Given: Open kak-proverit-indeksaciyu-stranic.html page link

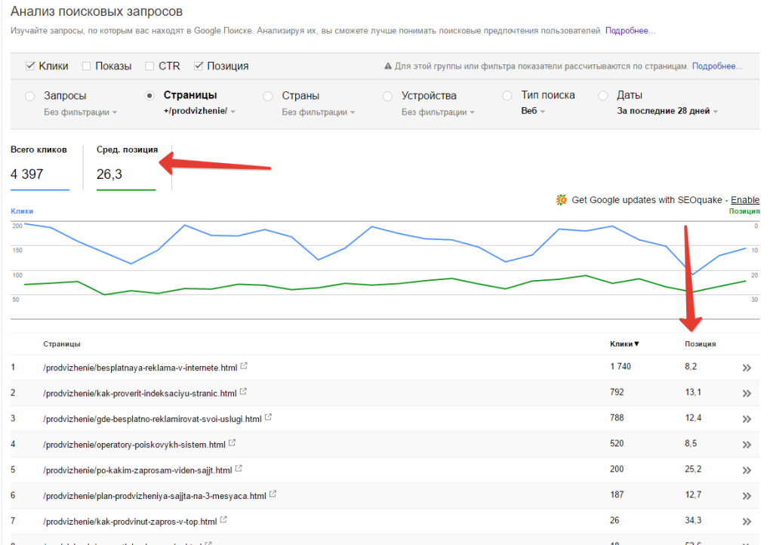Looking at the screenshot, I should tap(140, 393).
